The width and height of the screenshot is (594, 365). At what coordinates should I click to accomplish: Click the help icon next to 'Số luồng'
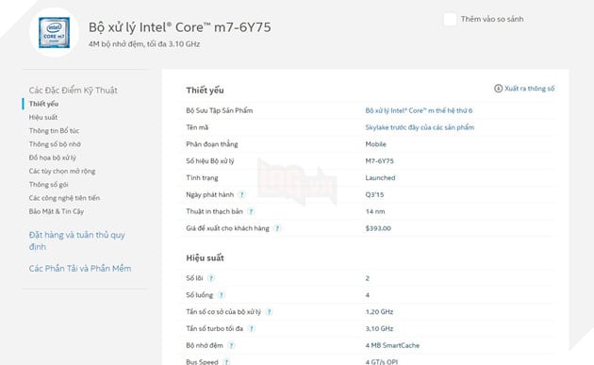click(221, 295)
